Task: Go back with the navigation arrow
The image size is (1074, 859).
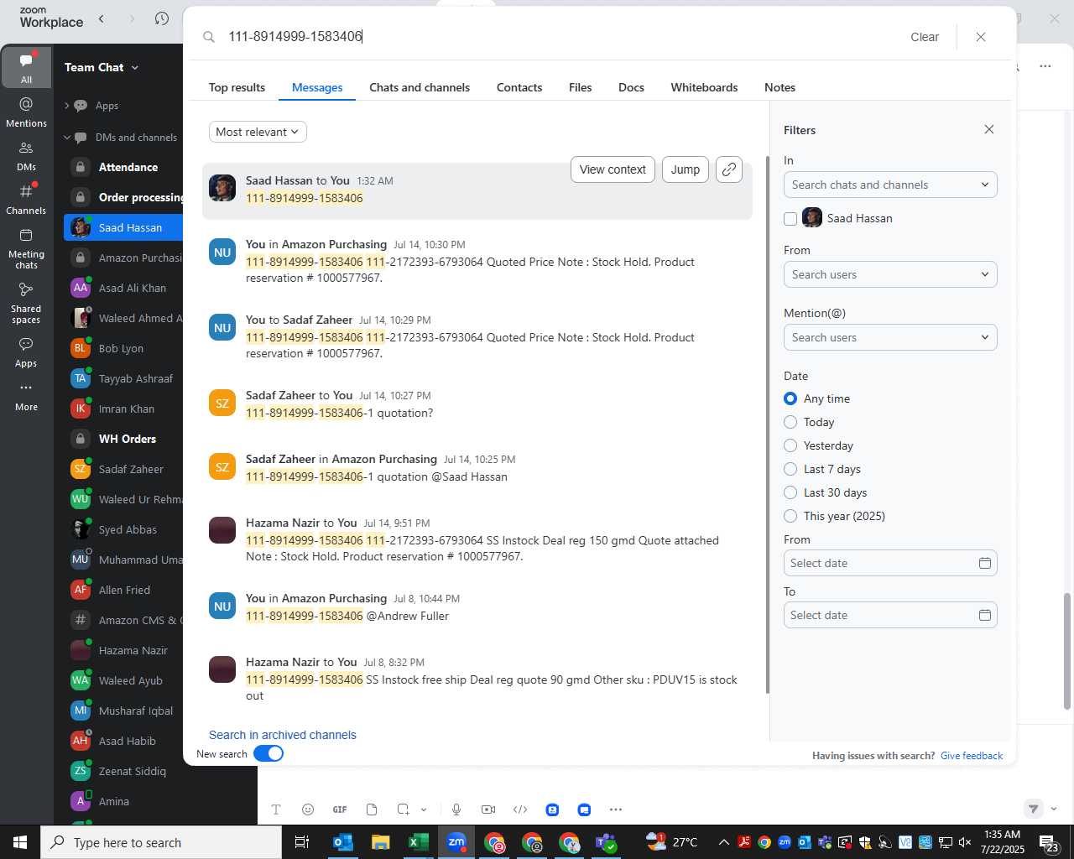Action: coord(102,18)
